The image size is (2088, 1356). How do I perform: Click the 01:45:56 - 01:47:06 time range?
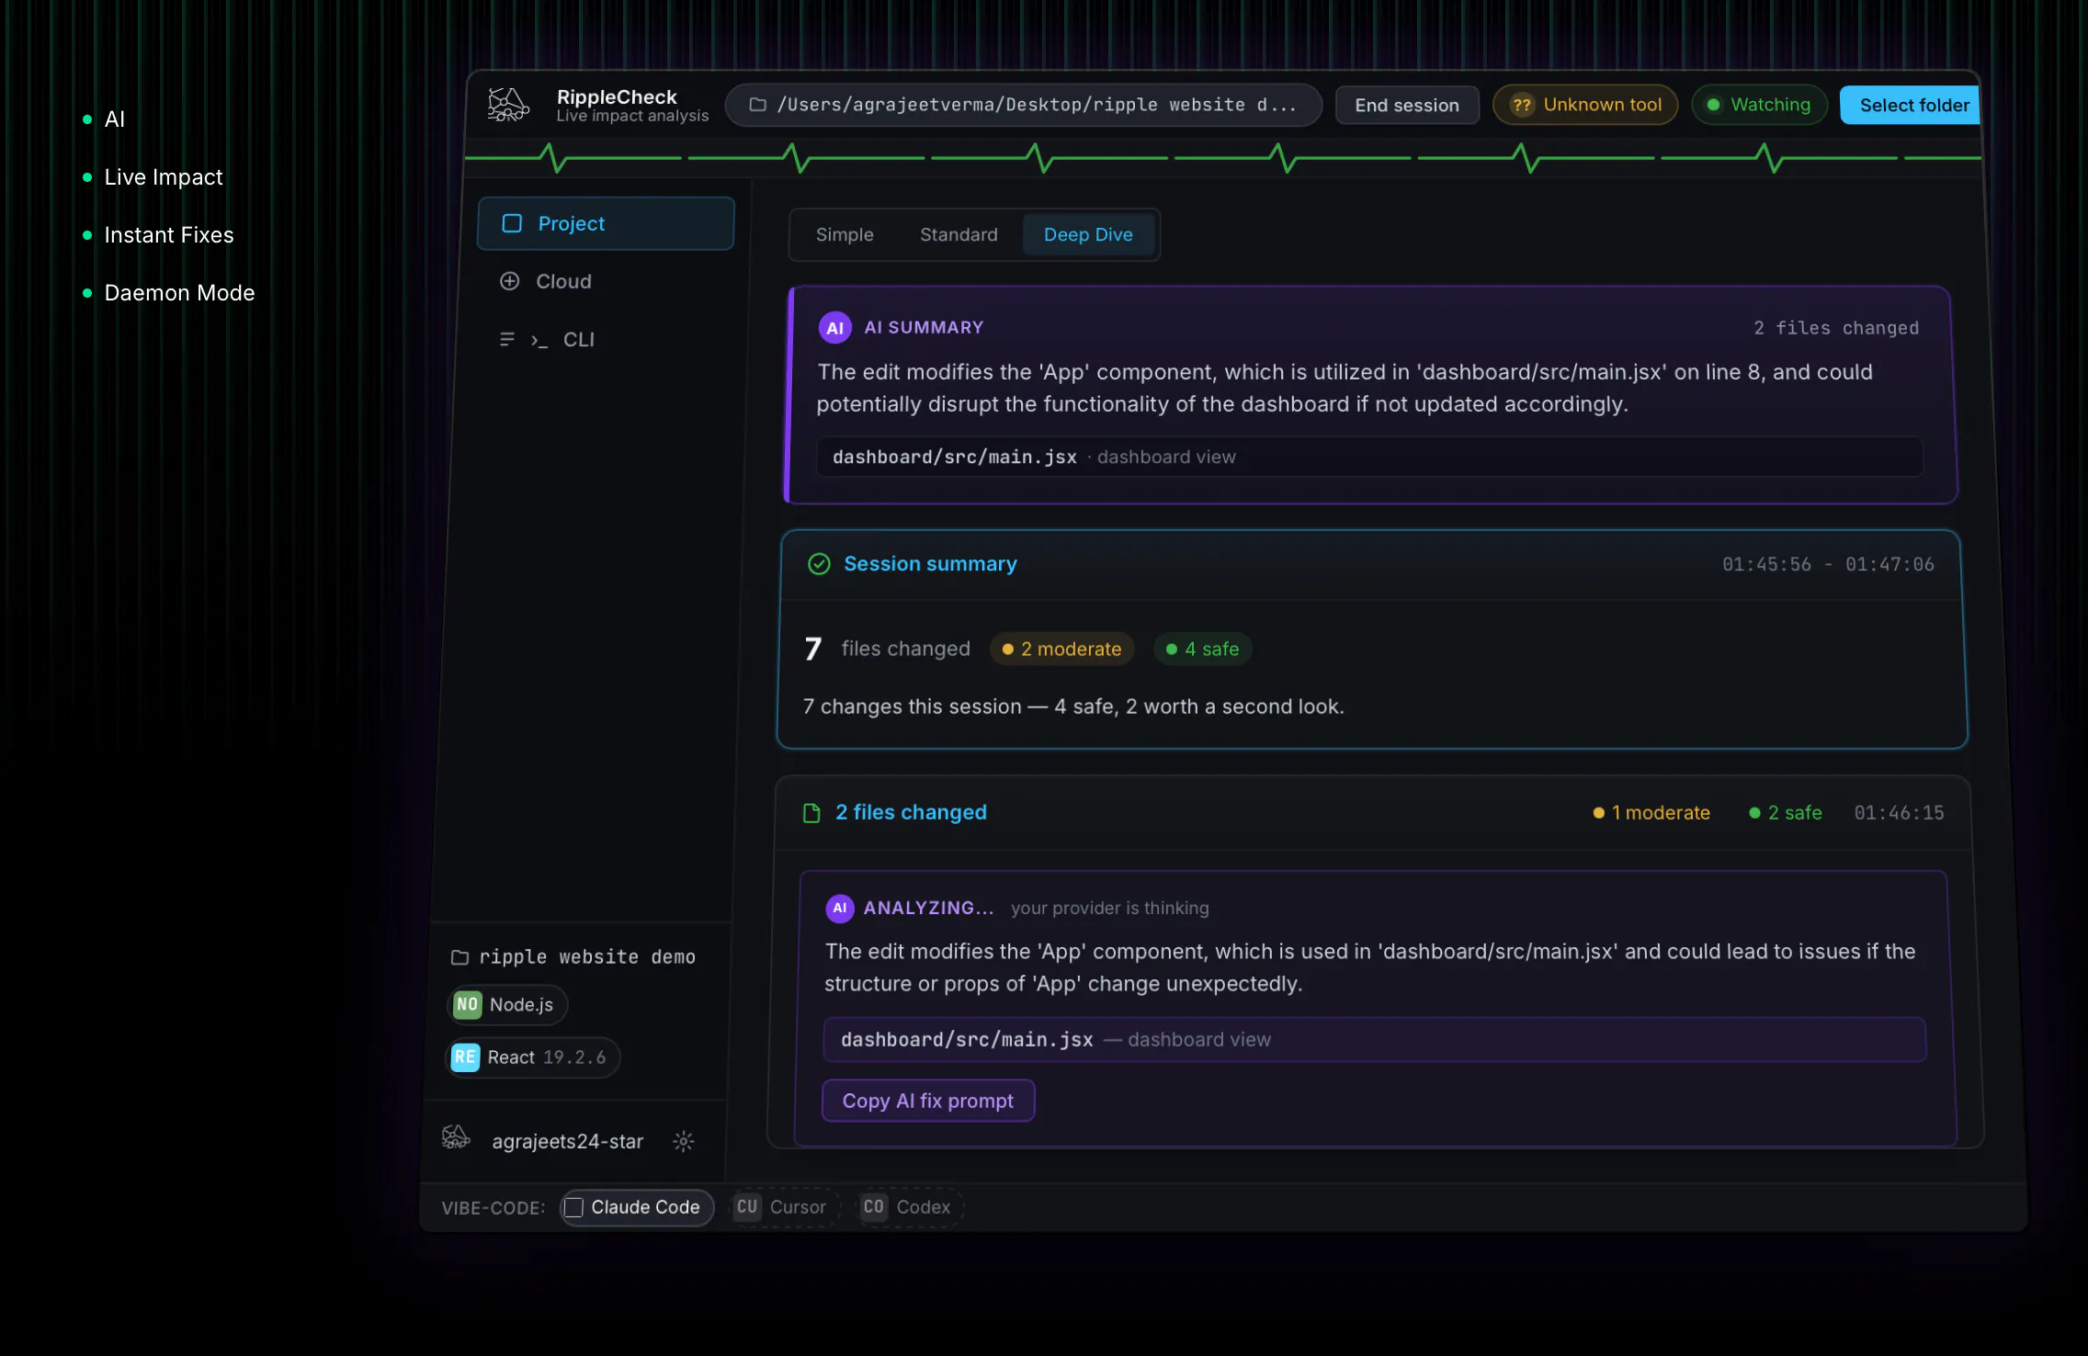coord(1828,564)
